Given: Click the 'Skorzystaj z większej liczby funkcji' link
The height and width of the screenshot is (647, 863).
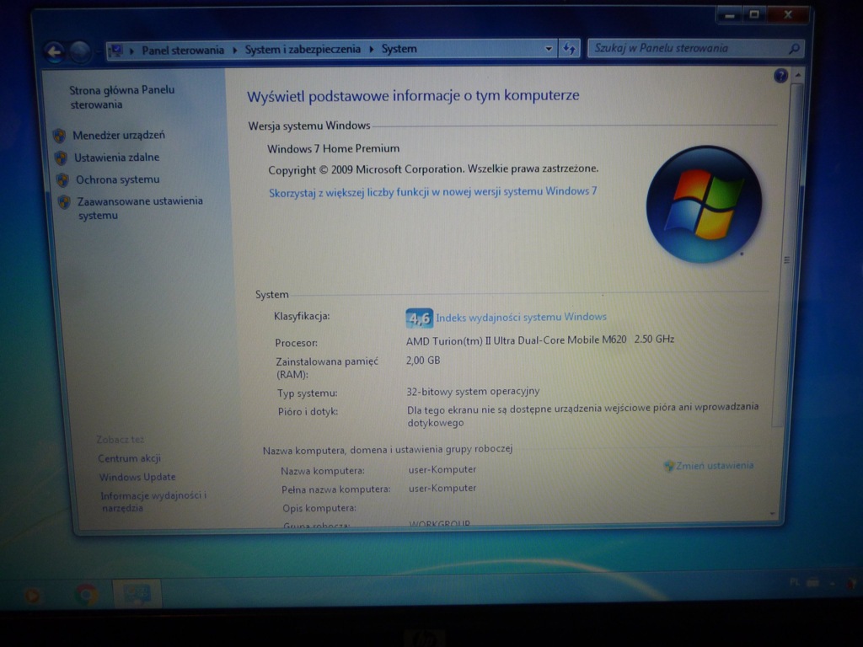Looking at the screenshot, I should [432, 192].
